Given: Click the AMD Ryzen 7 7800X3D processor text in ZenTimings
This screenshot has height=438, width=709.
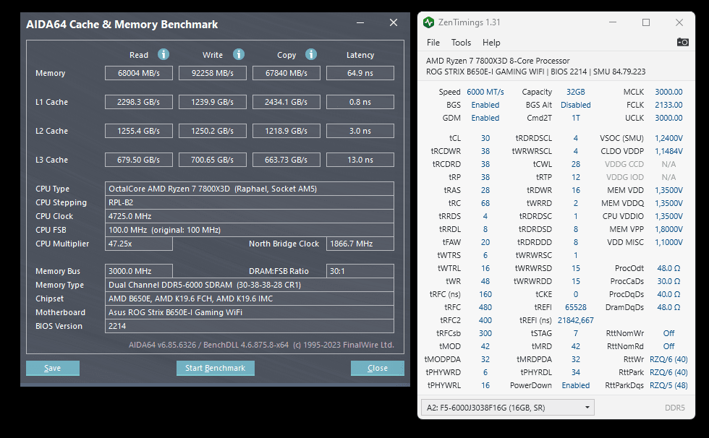Looking at the screenshot, I should click(498, 61).
